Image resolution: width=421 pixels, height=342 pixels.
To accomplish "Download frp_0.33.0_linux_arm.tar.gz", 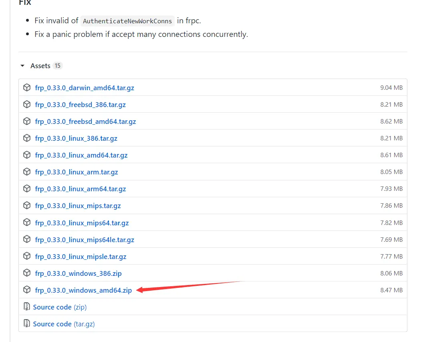I will (77, 172).
